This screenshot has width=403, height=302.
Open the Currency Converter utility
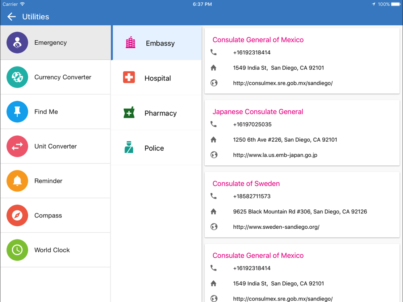56,77
